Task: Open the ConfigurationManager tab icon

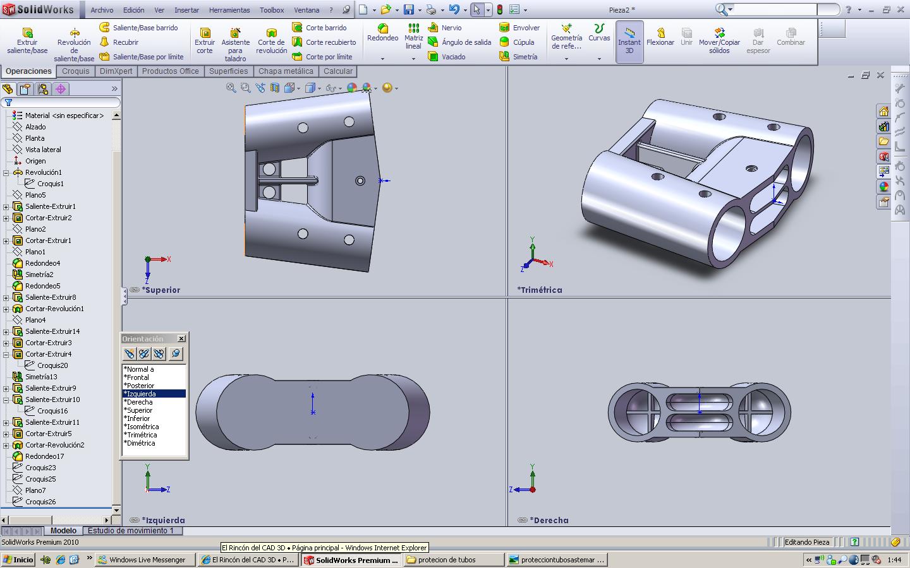Action: 43,89
